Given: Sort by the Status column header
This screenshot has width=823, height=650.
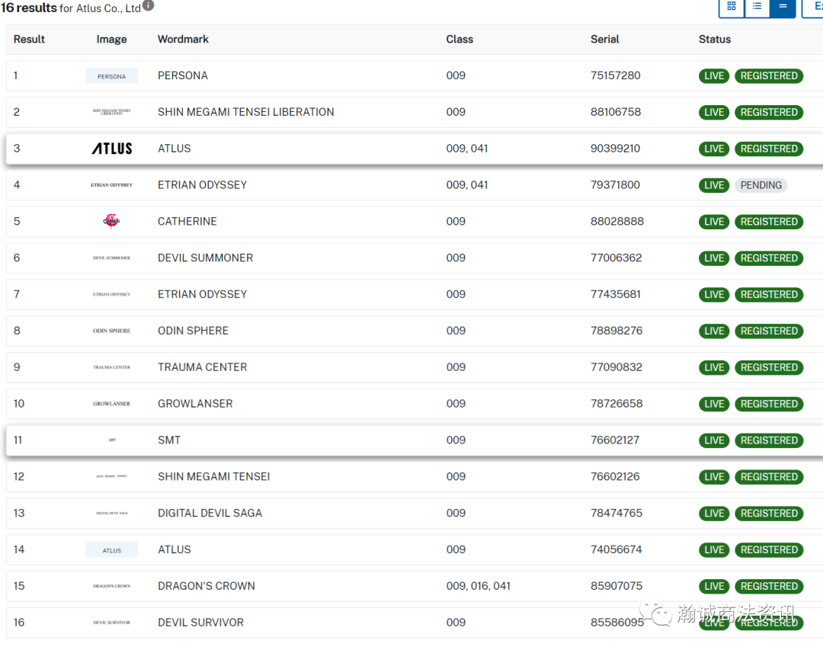Looking at the screenshot, I should 714,40.
